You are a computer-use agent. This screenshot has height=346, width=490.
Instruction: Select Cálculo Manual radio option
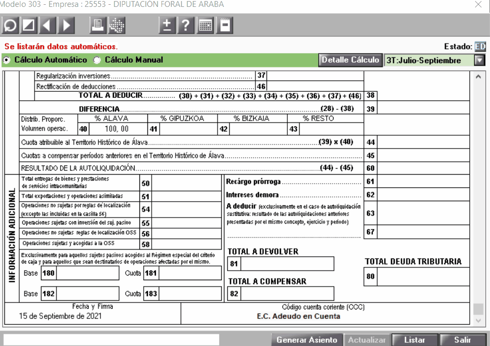click(97, 60)
